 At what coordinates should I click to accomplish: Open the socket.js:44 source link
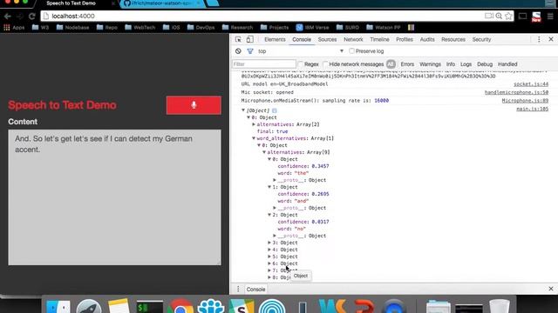(531, 84)
